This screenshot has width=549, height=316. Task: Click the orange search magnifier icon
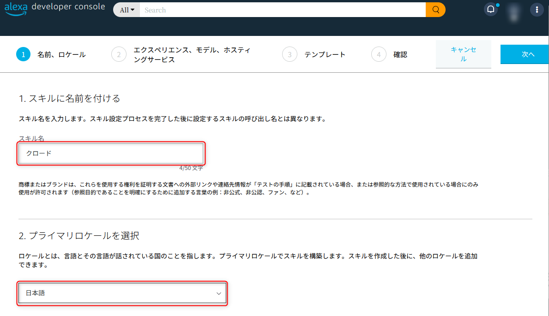[435, 9]
